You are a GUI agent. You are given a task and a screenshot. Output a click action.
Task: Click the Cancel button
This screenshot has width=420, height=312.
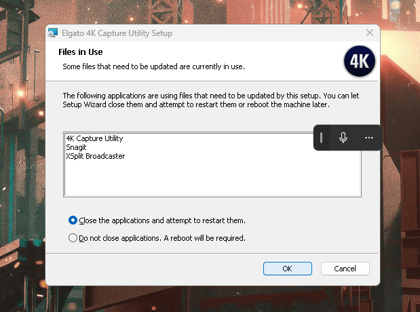point(345,269)
